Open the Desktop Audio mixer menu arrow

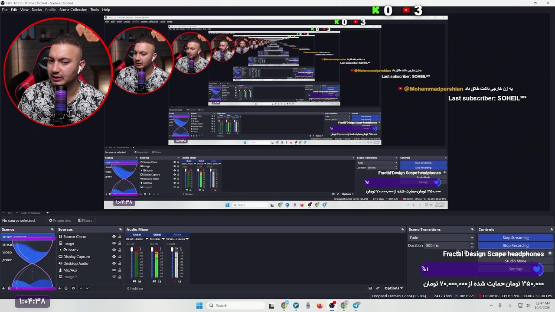[x=147, y=239]
